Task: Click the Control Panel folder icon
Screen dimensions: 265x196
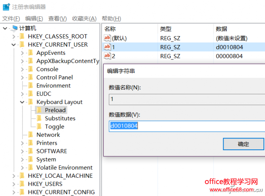Action: tap(31, 77)
